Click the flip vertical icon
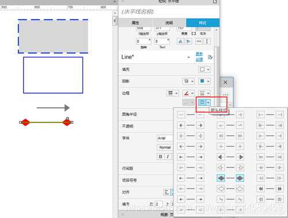The width and height of the screenshot is (288, 218). point(188,41)
